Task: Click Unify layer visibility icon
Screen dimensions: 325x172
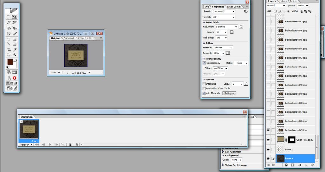Action: coord(306,11)
